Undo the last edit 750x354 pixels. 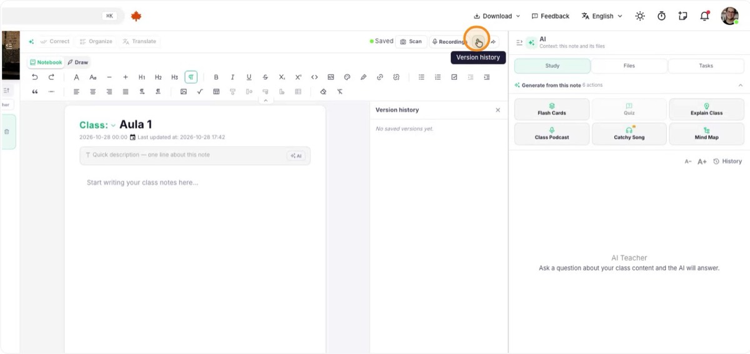tap(35, 77)
